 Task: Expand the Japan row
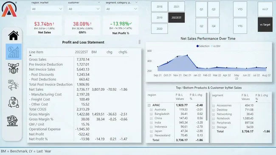click(x=151, y=131)
